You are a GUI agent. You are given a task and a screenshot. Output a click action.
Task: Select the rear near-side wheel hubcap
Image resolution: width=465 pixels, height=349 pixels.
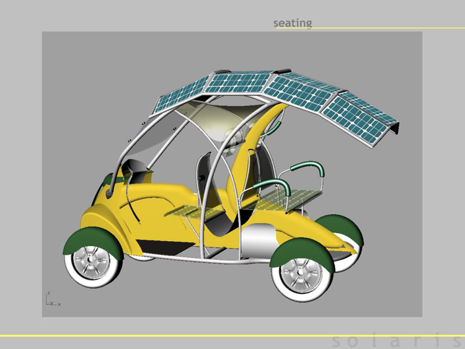[x=301, y=272]
